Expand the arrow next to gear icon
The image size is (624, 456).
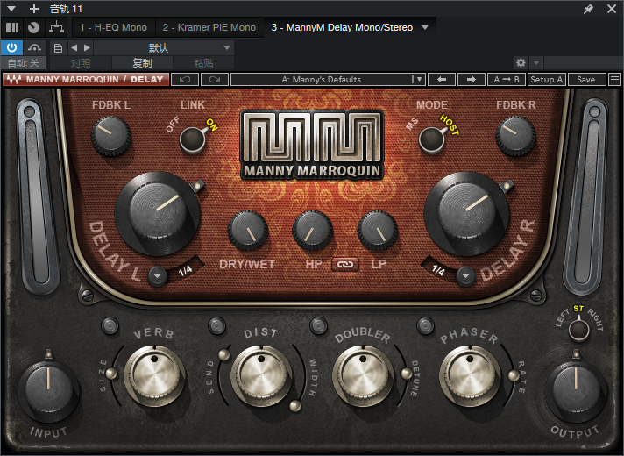coord(536,62)
